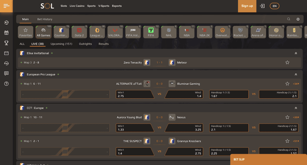Open the help question mark icon

[x=6, y=84]
